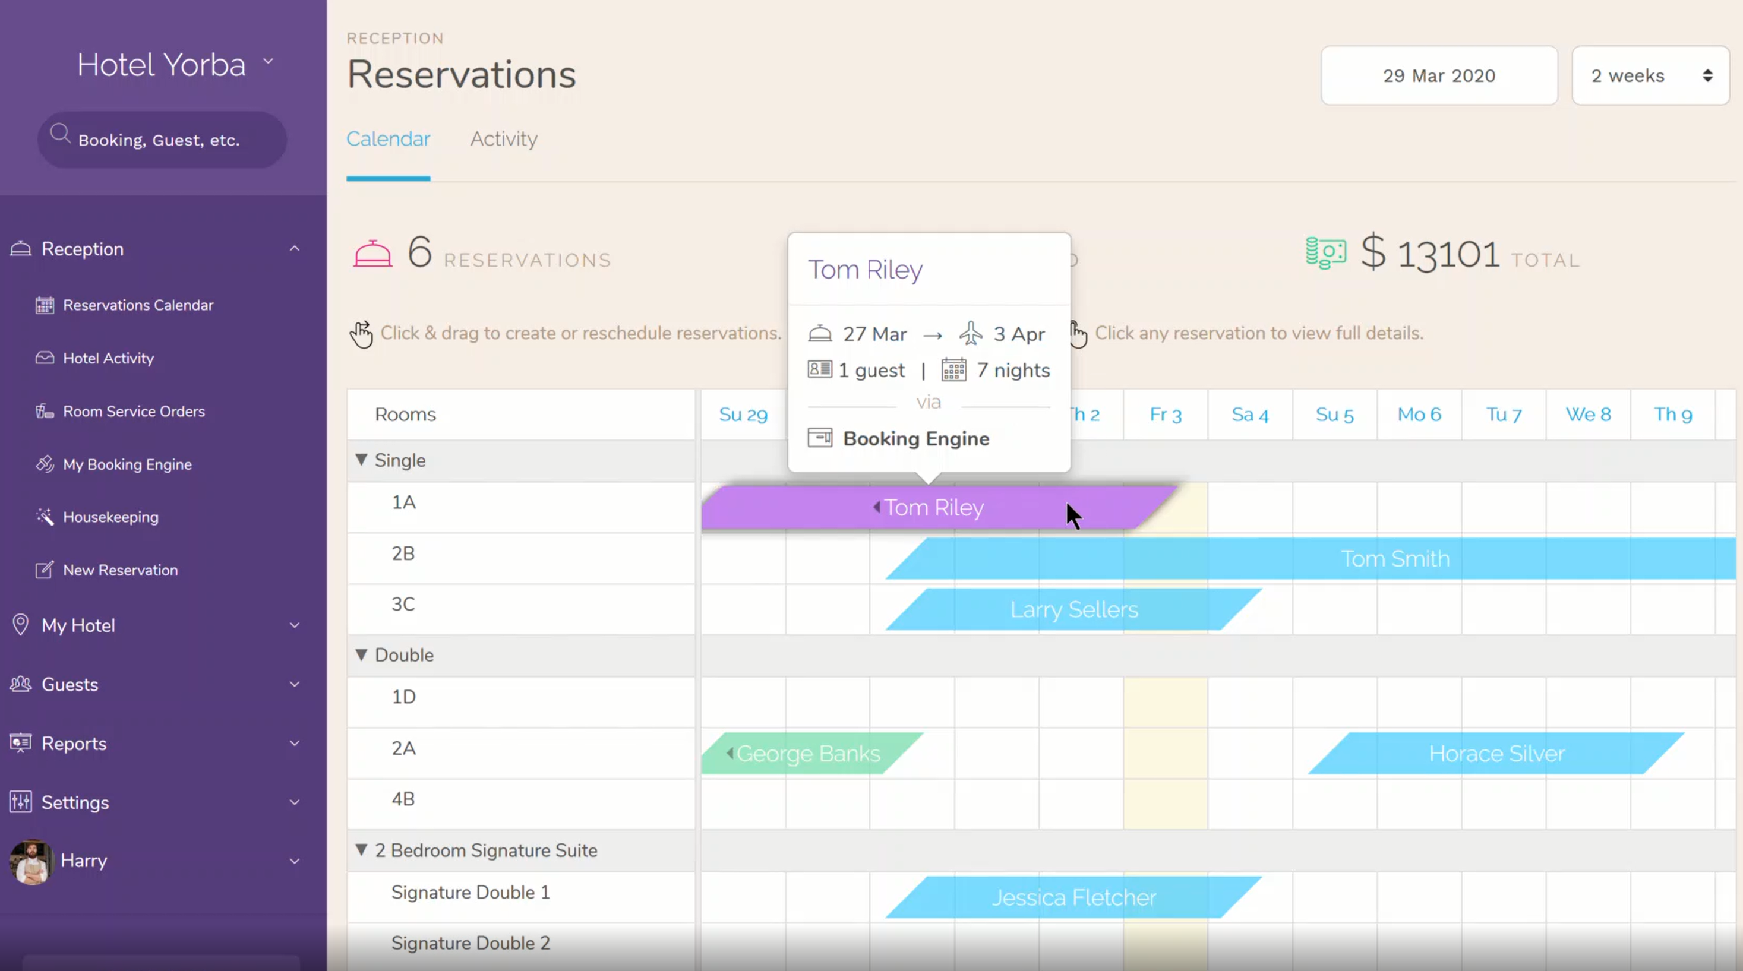This screenshot has height=971, width=1743.
Task: Click the New Reservation pencil icon
Action: tap(45, 570)
